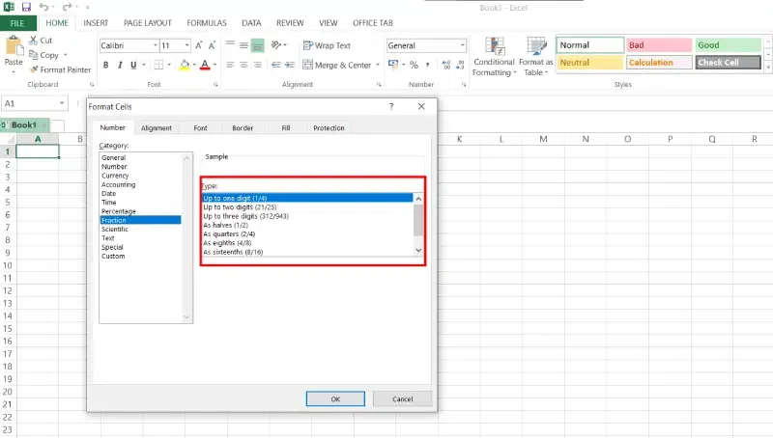Apply the Check Cell style
The image size is (773, 438).
click(729, 63)
